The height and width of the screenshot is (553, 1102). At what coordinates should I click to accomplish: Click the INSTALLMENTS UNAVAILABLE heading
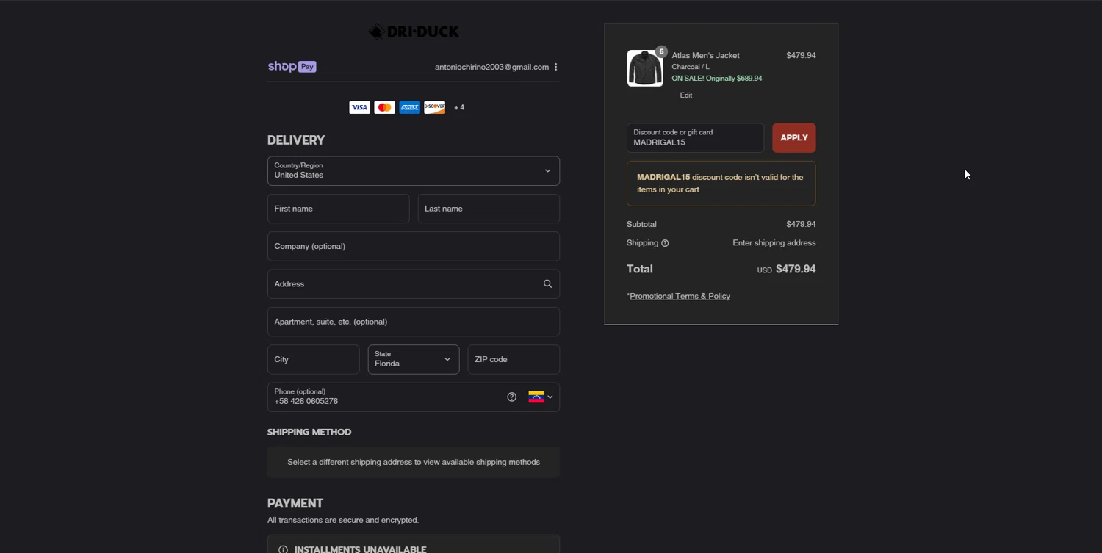click(x=360, y=549)
